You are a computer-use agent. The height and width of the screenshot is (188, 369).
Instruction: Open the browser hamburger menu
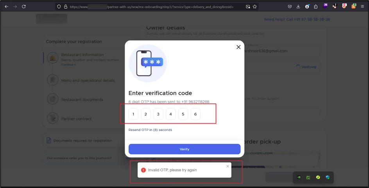click(x=362, y=7)
